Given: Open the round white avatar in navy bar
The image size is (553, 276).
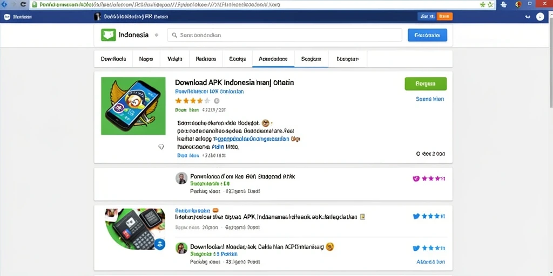Looking at the screenshot, I should (540, 17).
